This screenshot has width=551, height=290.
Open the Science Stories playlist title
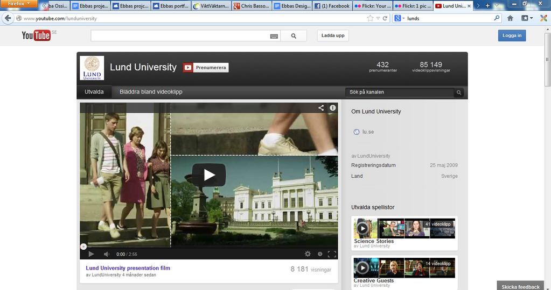(x=374, y=241)
